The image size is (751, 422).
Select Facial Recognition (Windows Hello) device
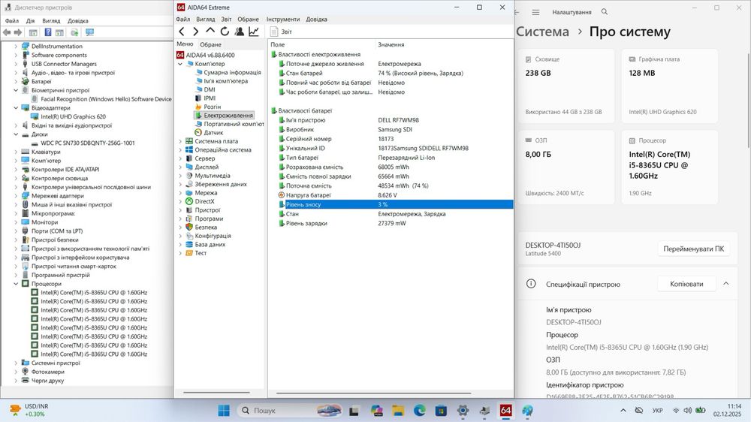[x=106, y=99]
